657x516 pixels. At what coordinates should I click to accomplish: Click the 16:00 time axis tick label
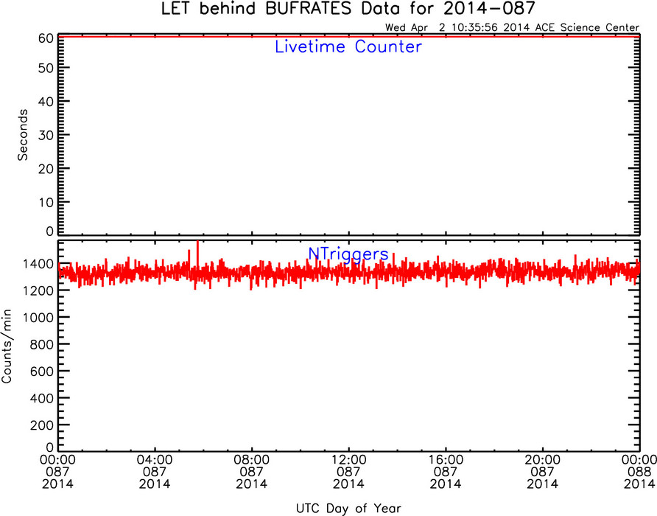446,472
